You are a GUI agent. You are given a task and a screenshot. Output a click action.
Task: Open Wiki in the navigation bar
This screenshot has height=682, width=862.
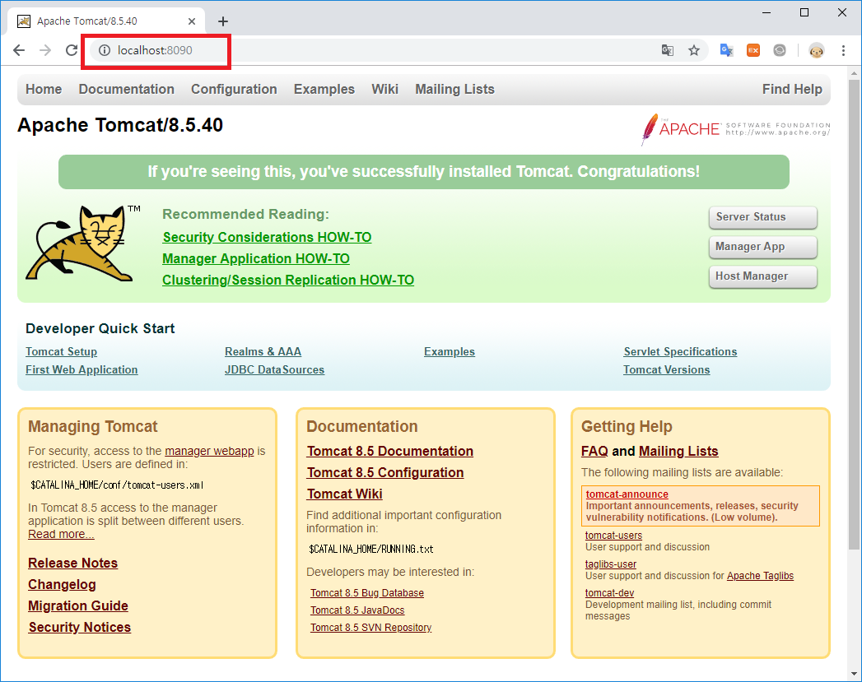pos(384,89)
